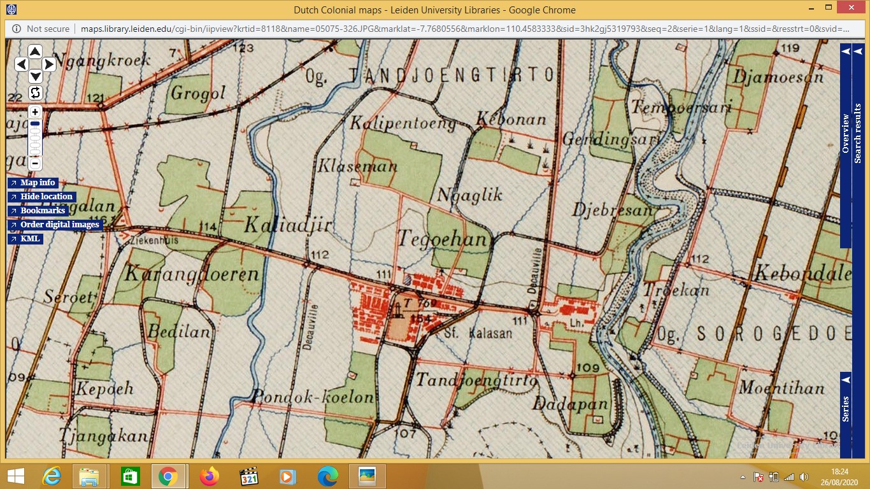Reset the map view with the refresh icon
The image size is (870, 489).
(35, 93)
